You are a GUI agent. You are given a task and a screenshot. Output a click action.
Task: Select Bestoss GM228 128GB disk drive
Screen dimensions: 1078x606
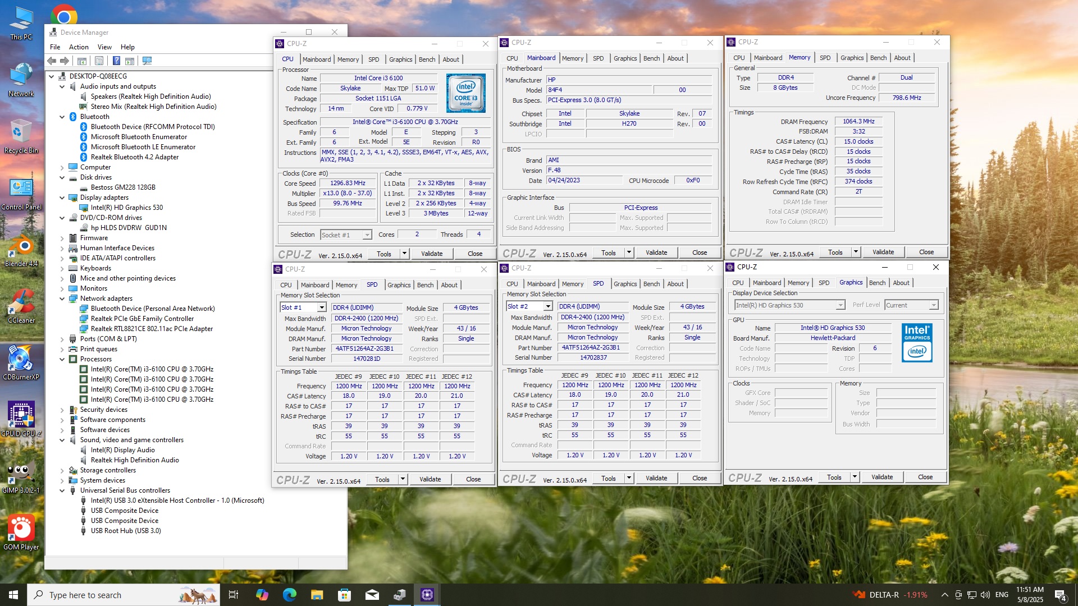pos(123,187)
